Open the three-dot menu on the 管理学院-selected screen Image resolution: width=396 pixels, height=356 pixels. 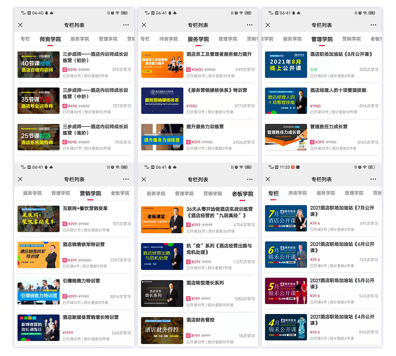(373, 25)
